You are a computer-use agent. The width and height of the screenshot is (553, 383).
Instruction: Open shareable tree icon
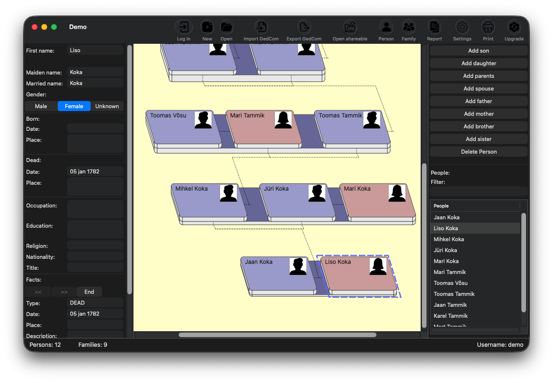pos(349,28)
